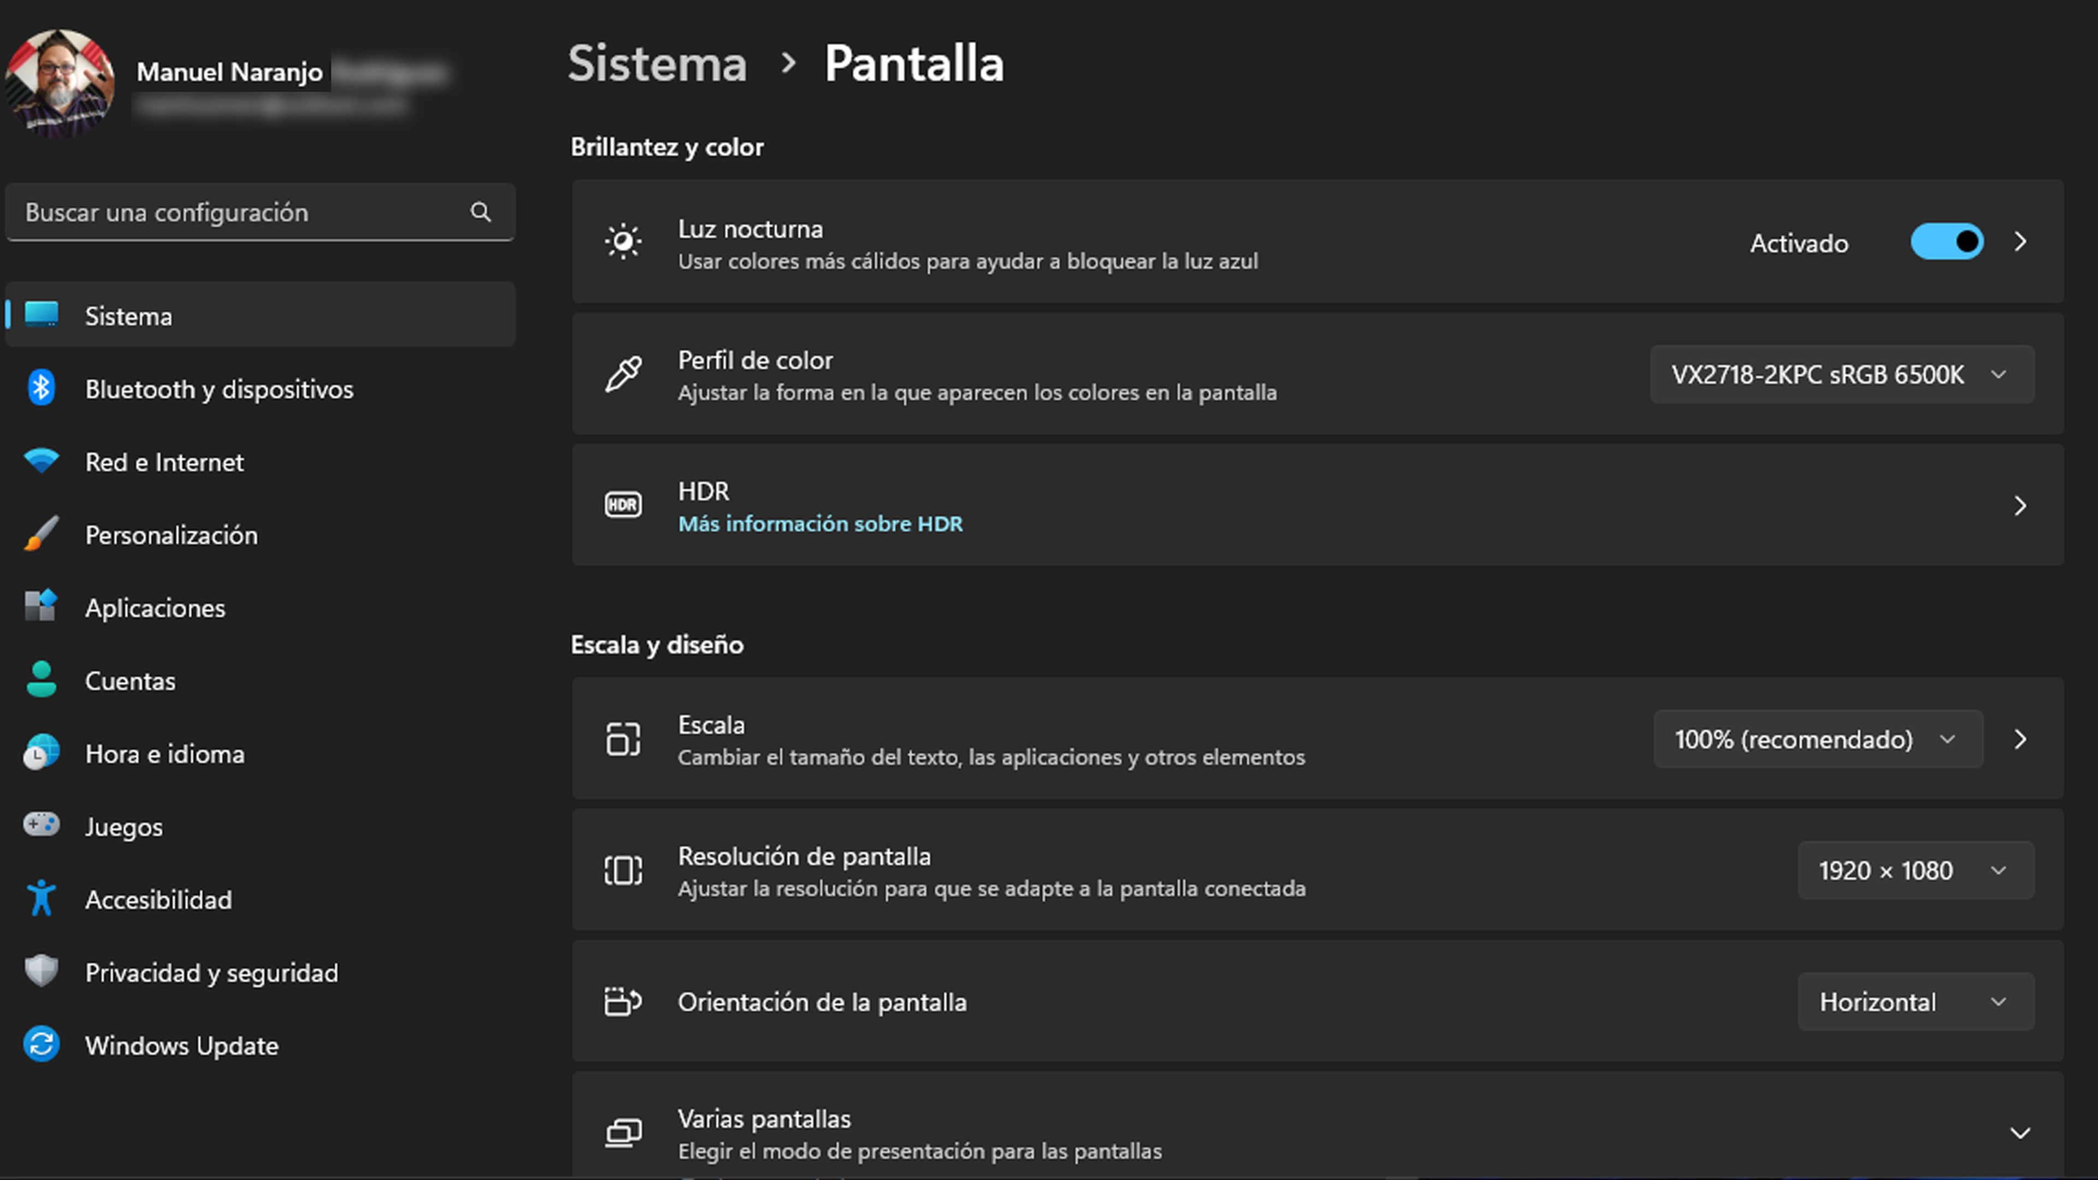
Task: Click the Juegos gamepad icon
Action: (x=41, y=825)
